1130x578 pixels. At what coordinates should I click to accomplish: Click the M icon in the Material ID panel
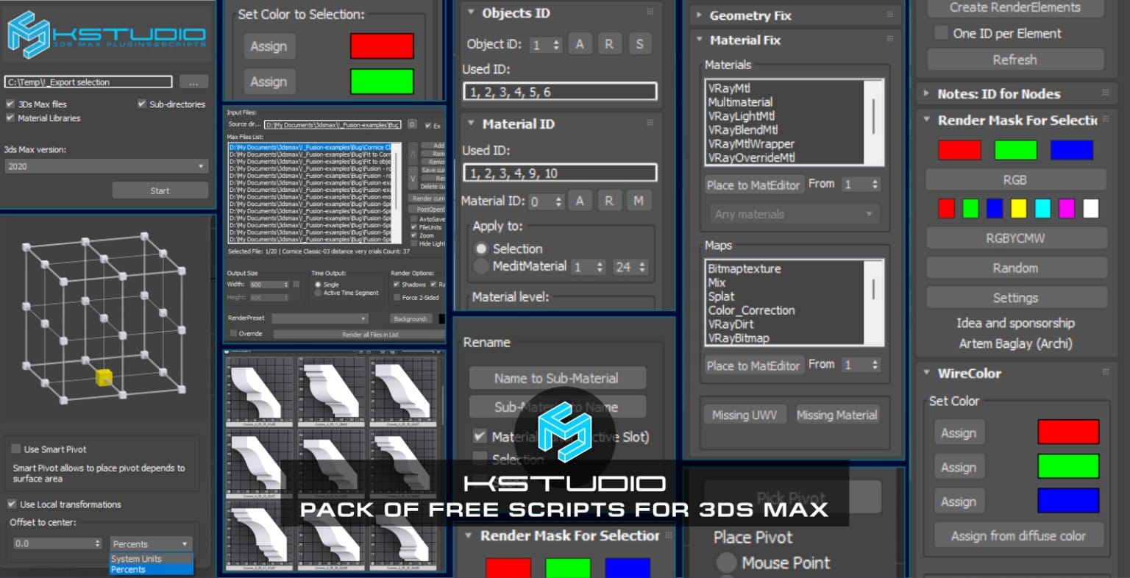point(639,200)
